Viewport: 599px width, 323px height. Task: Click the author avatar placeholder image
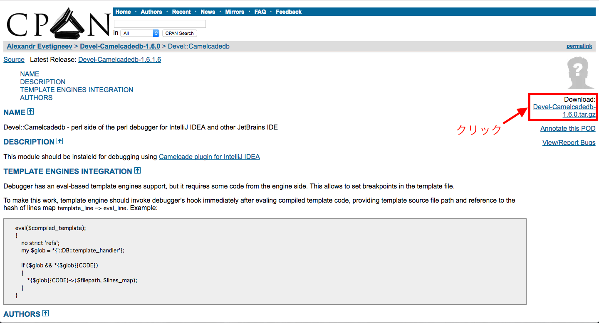click(581, 73)
